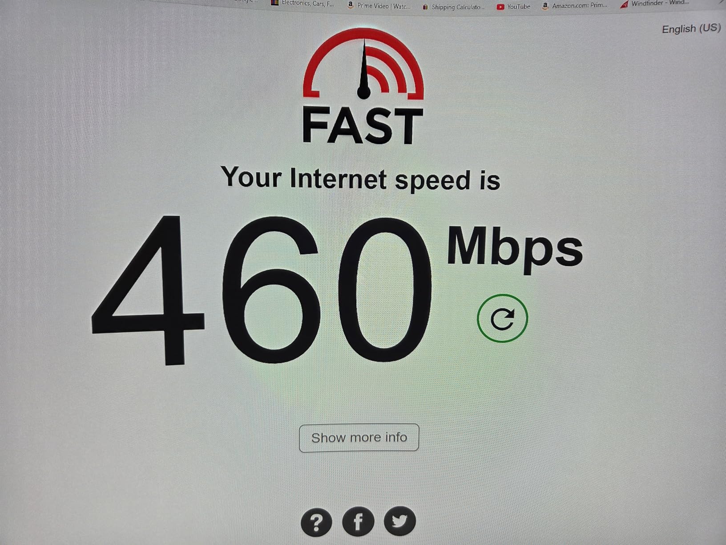The height and width of the screenshot is (545, 726).
Task: Open the Shipping Calculator bookmark
Action: 453,7
